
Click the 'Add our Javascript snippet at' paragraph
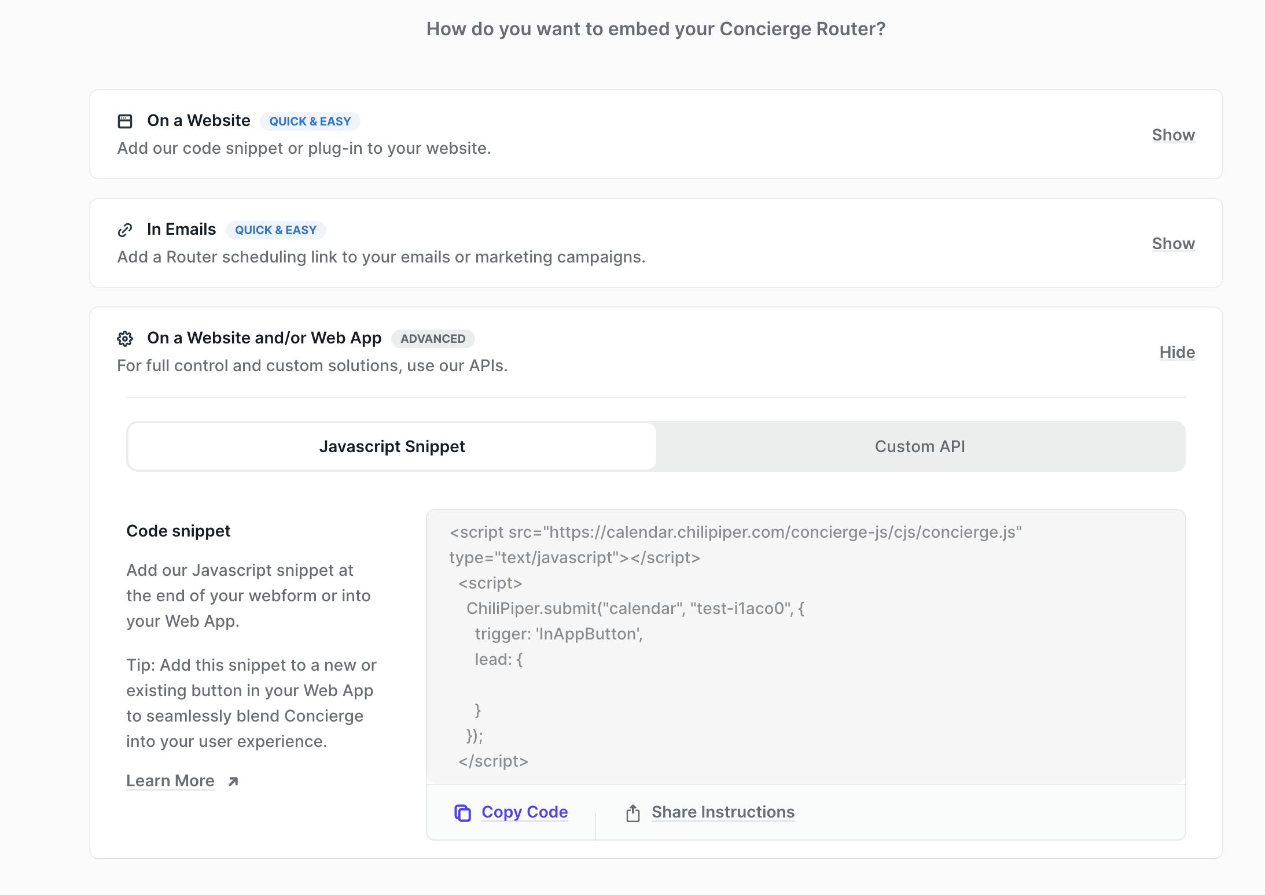click(x=248, y=596)
